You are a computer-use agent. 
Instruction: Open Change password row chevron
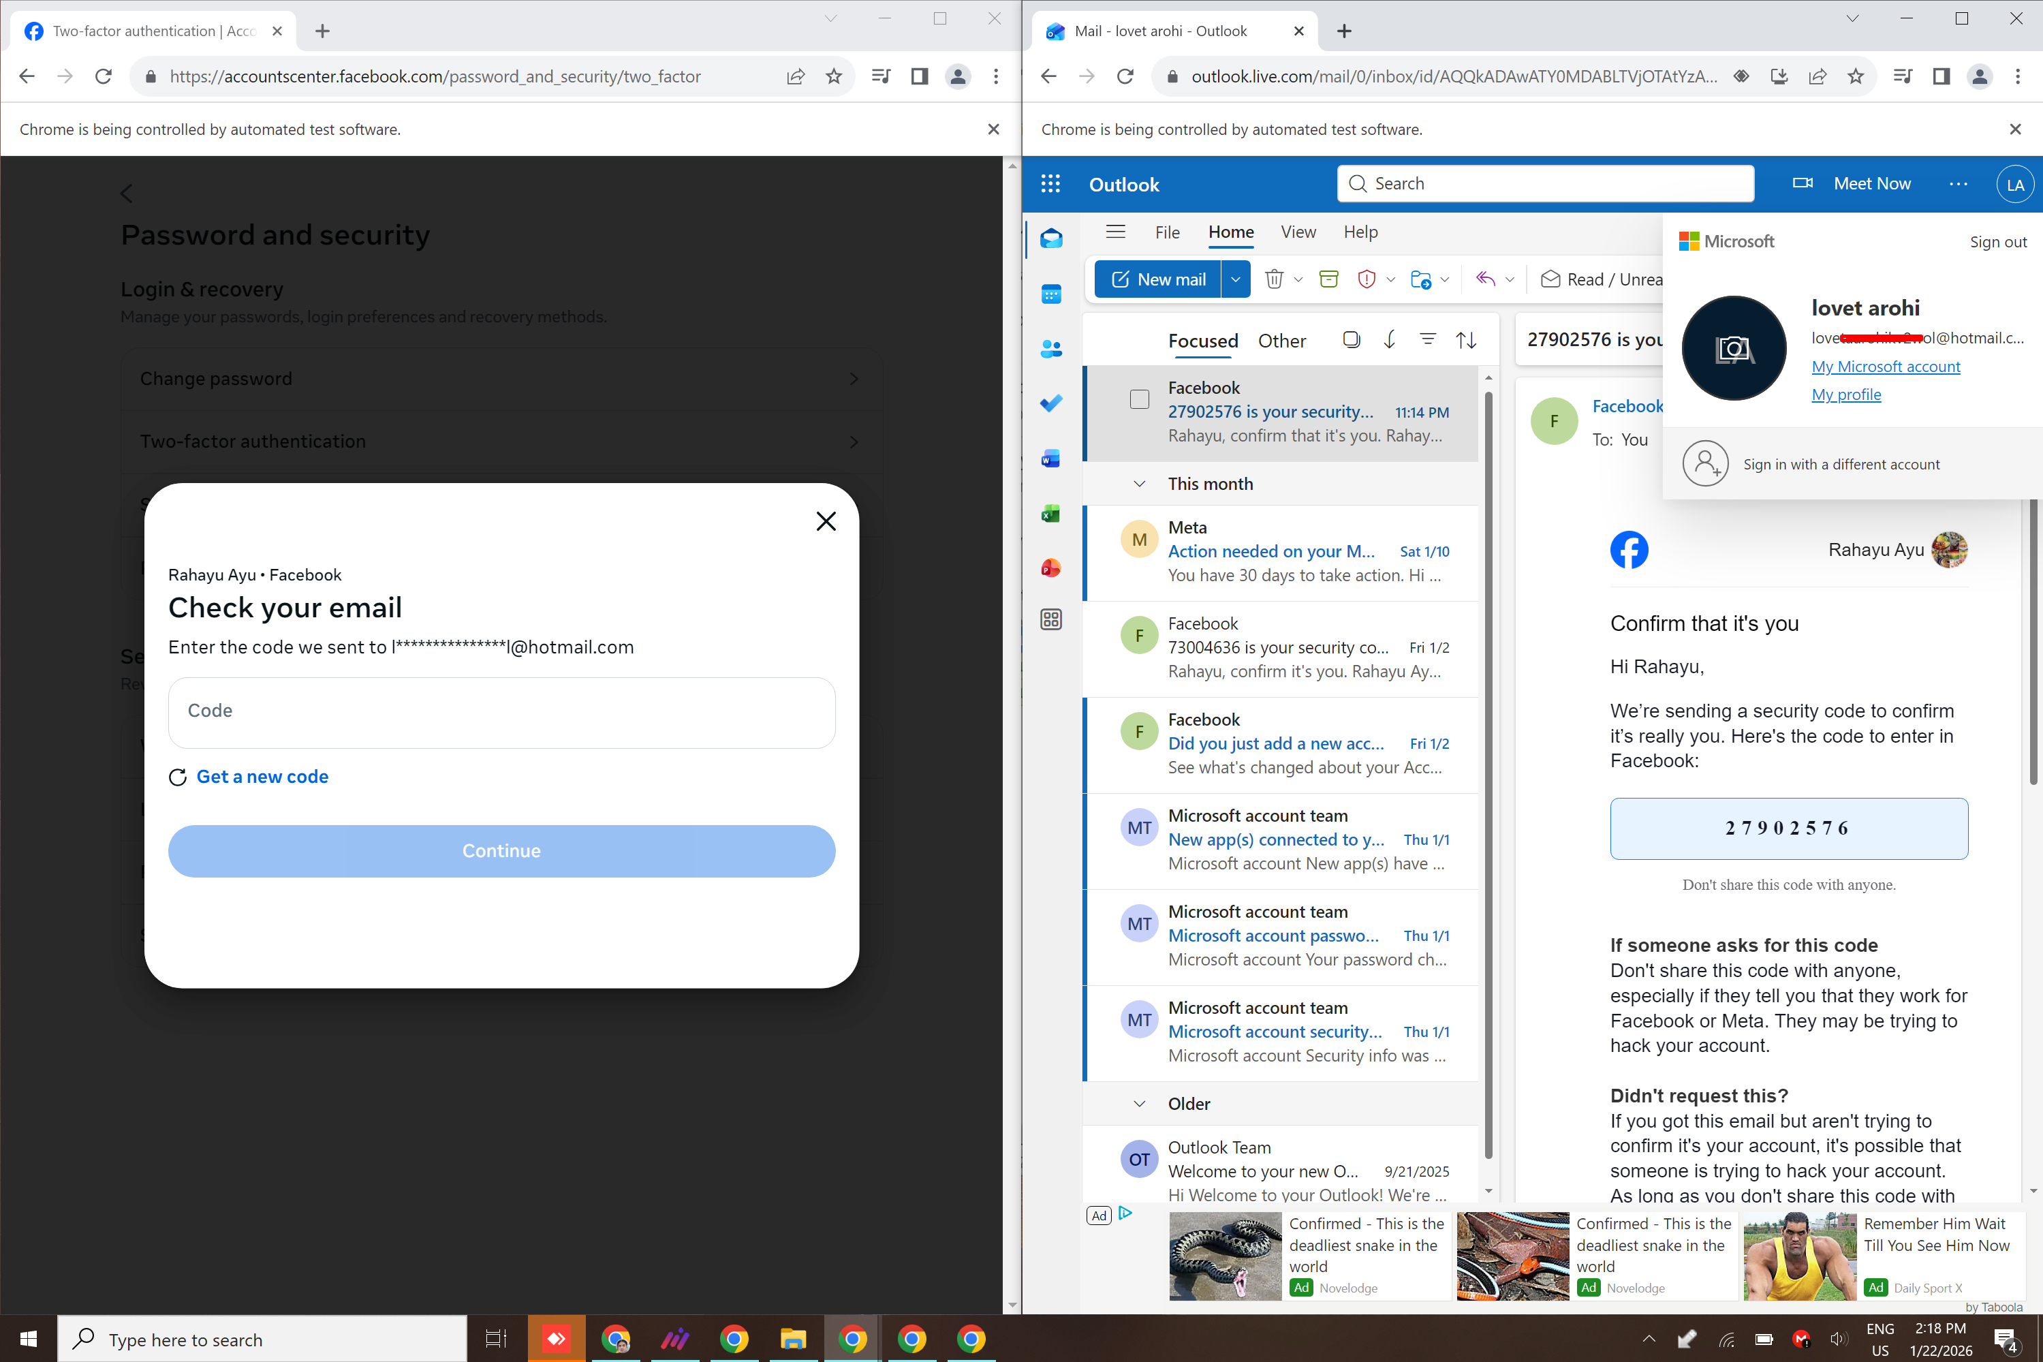pos(854,379)
